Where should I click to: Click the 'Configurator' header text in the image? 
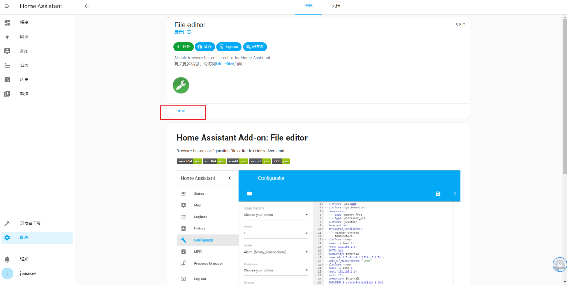[271, 179]
